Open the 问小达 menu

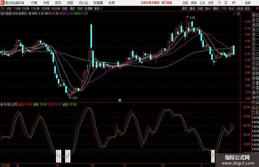click(x=83, y=3)
